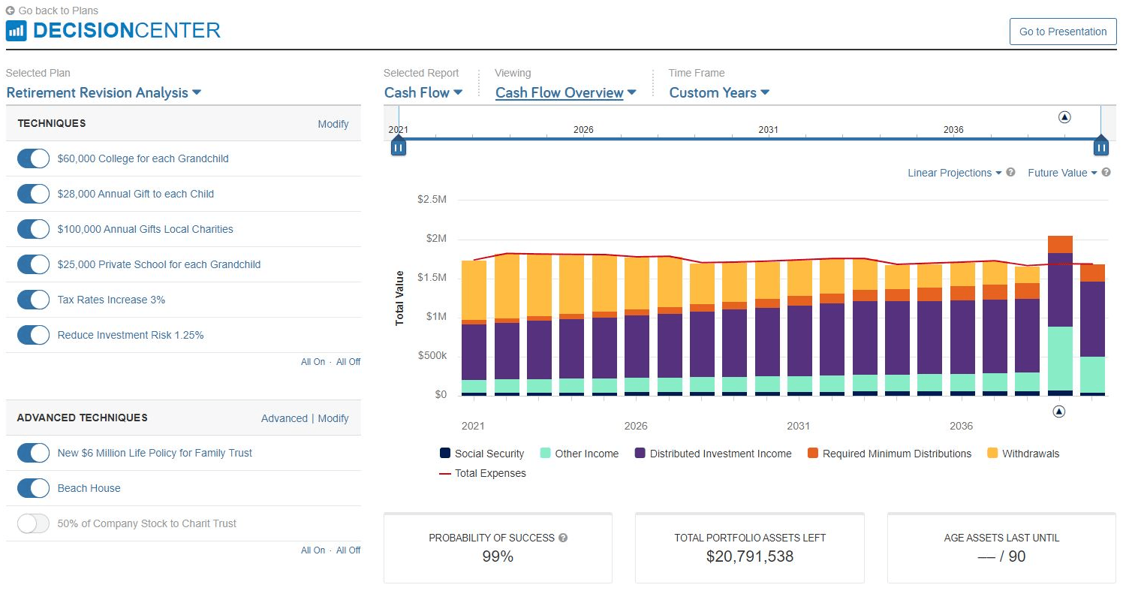Click the event marker icon above the timeline slider
This screenshot has width=1123, height=591.
(1064, 117)
